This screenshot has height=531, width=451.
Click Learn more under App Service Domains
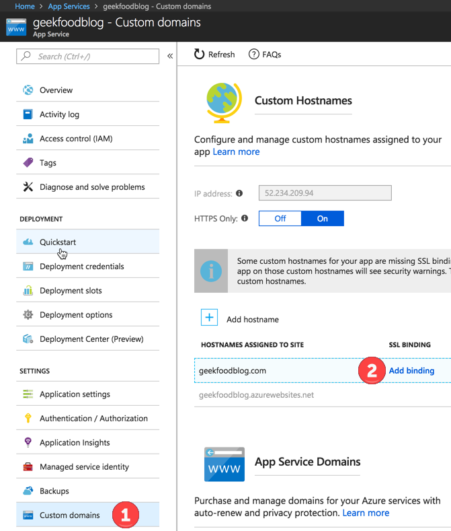click(366, 513)
